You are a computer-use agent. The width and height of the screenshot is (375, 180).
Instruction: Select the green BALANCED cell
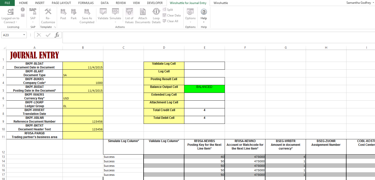click(x=204, y=89)
